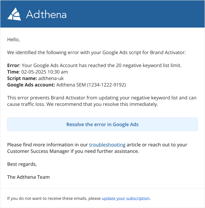This screenshot has width=205, height=208.
Task: Click the bold Error label
Action: [14, 65]
